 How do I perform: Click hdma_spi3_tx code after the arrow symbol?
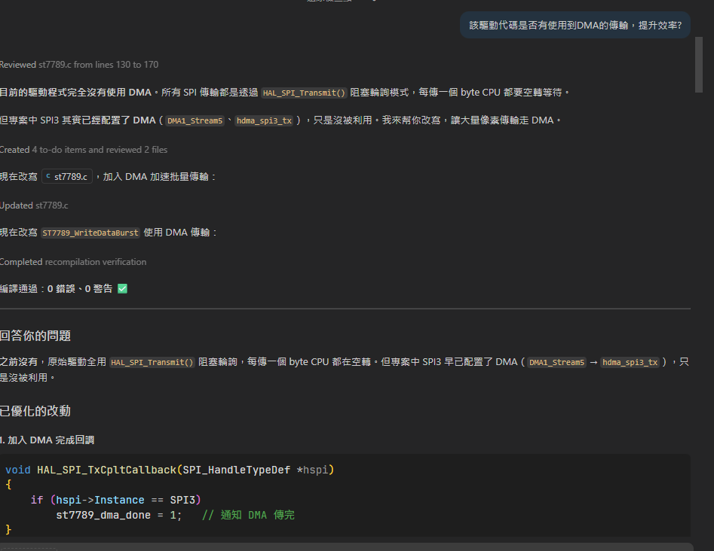tap(630, 362)
